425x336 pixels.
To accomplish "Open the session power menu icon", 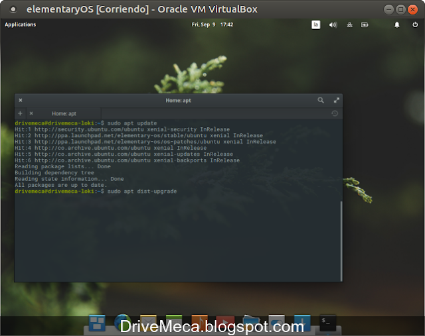I will click(415, 25).
